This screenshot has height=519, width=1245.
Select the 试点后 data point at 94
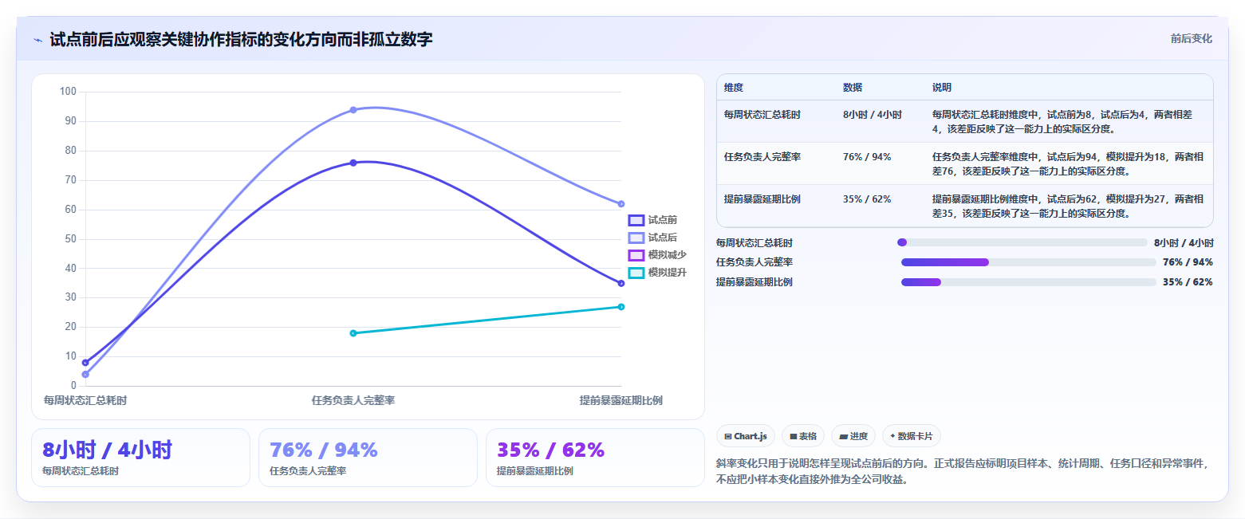pos(353,110)
